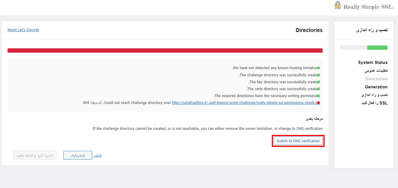This screenshot has width=398, height=188.
Task: Select System Status step in sidebar
Action: tap(373, 62)
